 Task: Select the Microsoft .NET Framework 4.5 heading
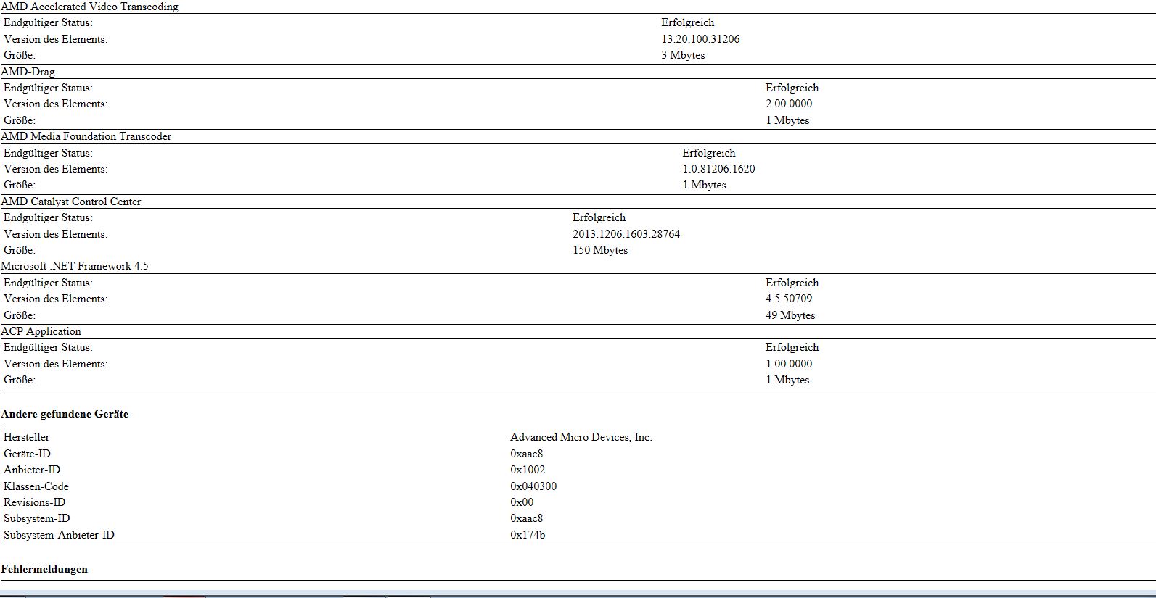[75, 266]
